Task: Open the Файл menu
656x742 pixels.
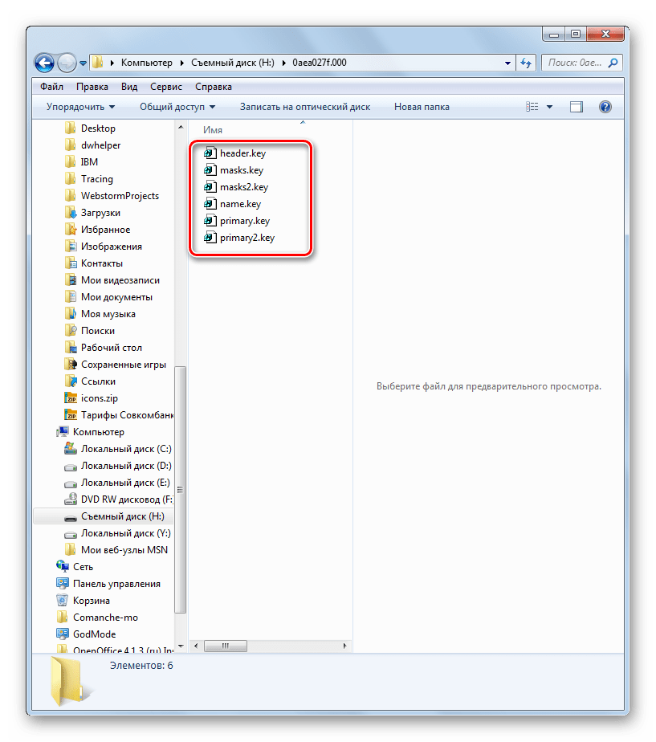Action: click(51, 87)
